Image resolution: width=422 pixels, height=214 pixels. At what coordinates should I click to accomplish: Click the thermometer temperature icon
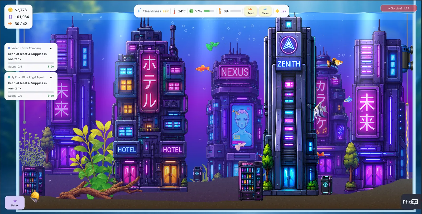click(x=174, y=11)
